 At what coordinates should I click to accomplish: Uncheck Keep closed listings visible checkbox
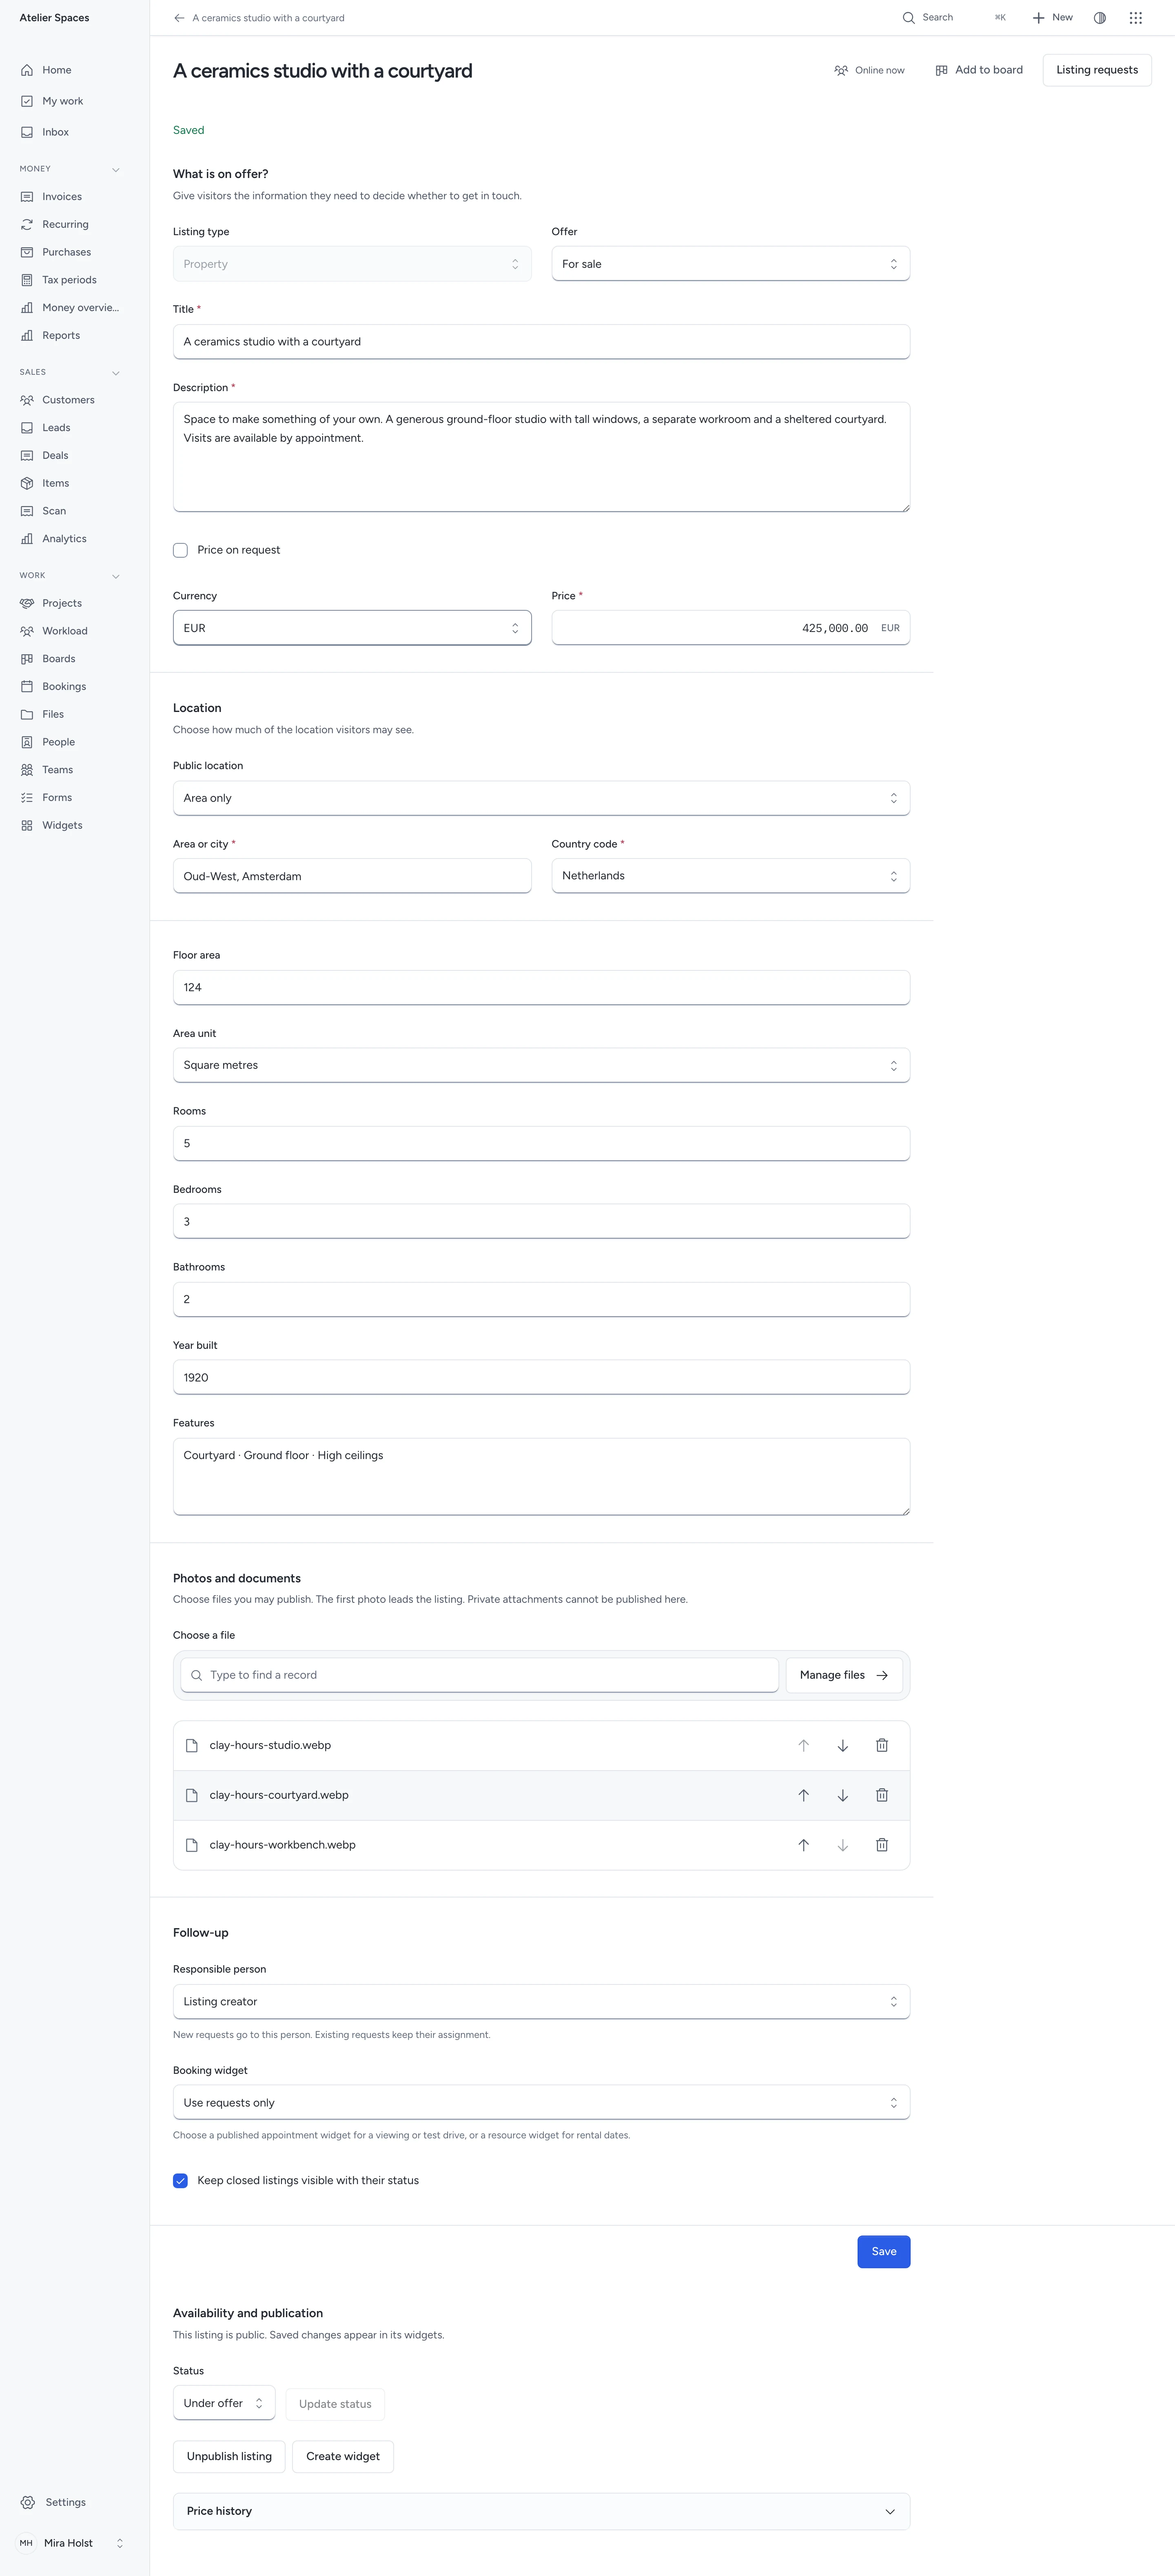click(180, 2180)
